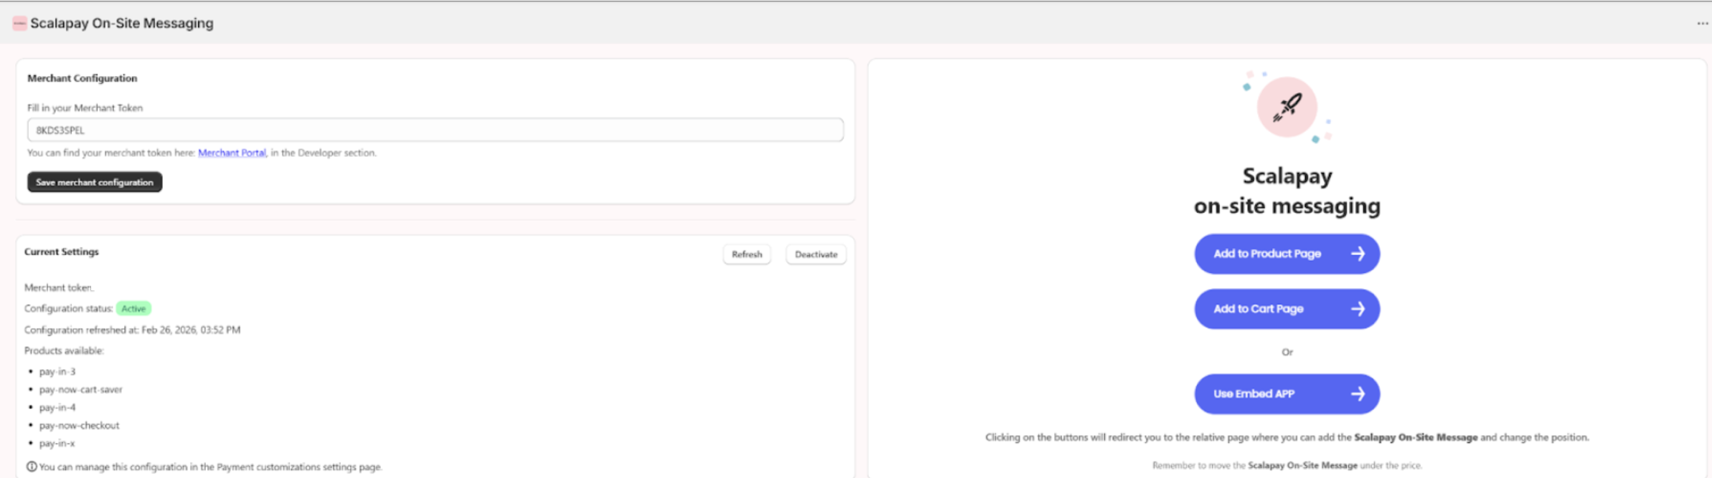Screen dimensions: 1712x478
Task: Click the Scalapay on-site messaging heading
Action: tap(1287, 191)
